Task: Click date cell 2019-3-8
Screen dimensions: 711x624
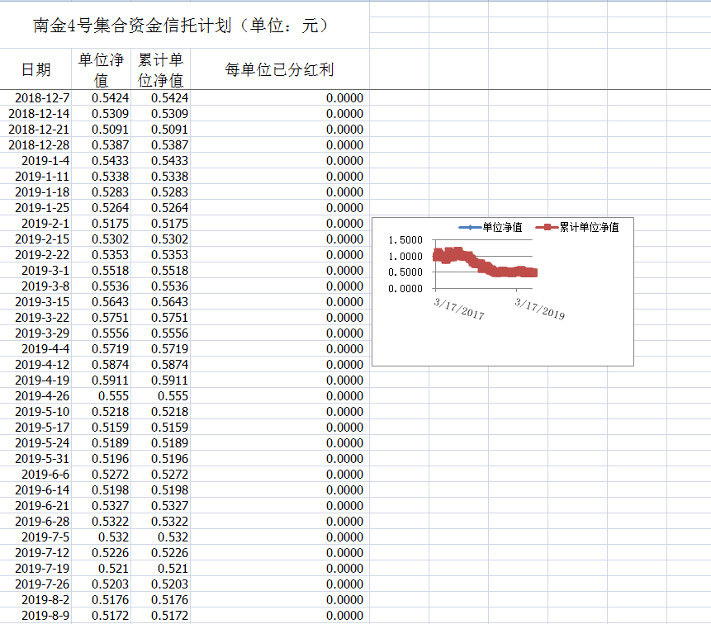Action: click(x=36, y=286)
